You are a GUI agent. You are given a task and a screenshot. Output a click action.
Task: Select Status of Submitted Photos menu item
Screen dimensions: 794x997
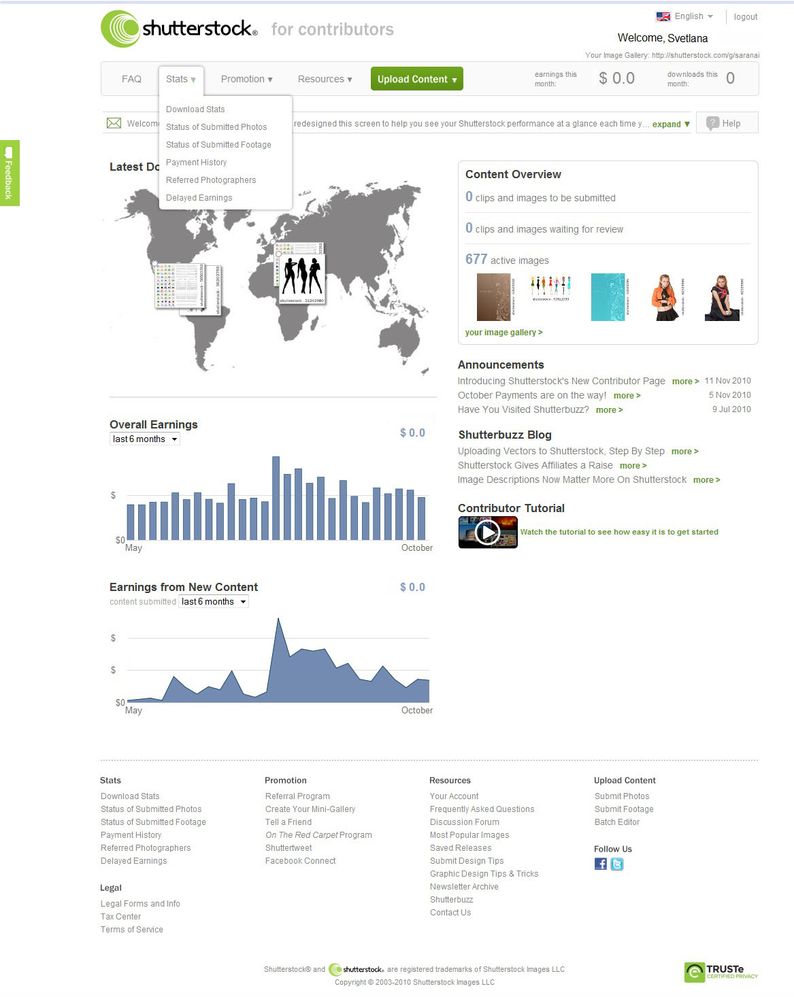[x=216, y=126]
